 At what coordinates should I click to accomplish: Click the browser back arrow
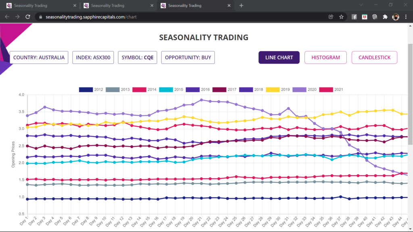tap(7, 17)
